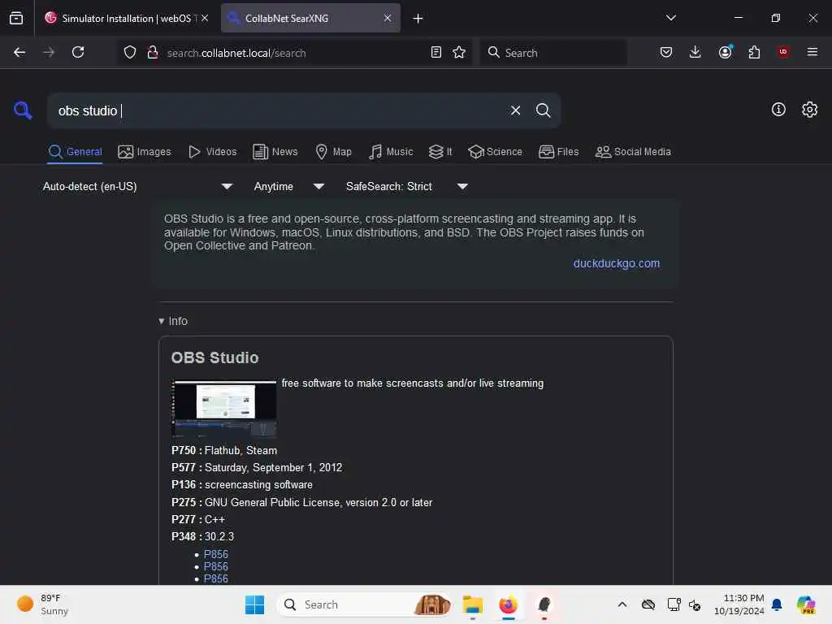
Task: Open the weather widget 89°F Sunny
Action: pos(43,604)
